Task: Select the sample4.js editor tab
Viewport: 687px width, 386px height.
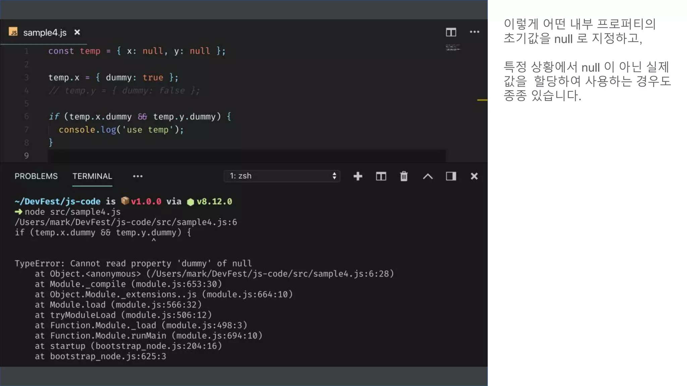Action: click(45, 33)
